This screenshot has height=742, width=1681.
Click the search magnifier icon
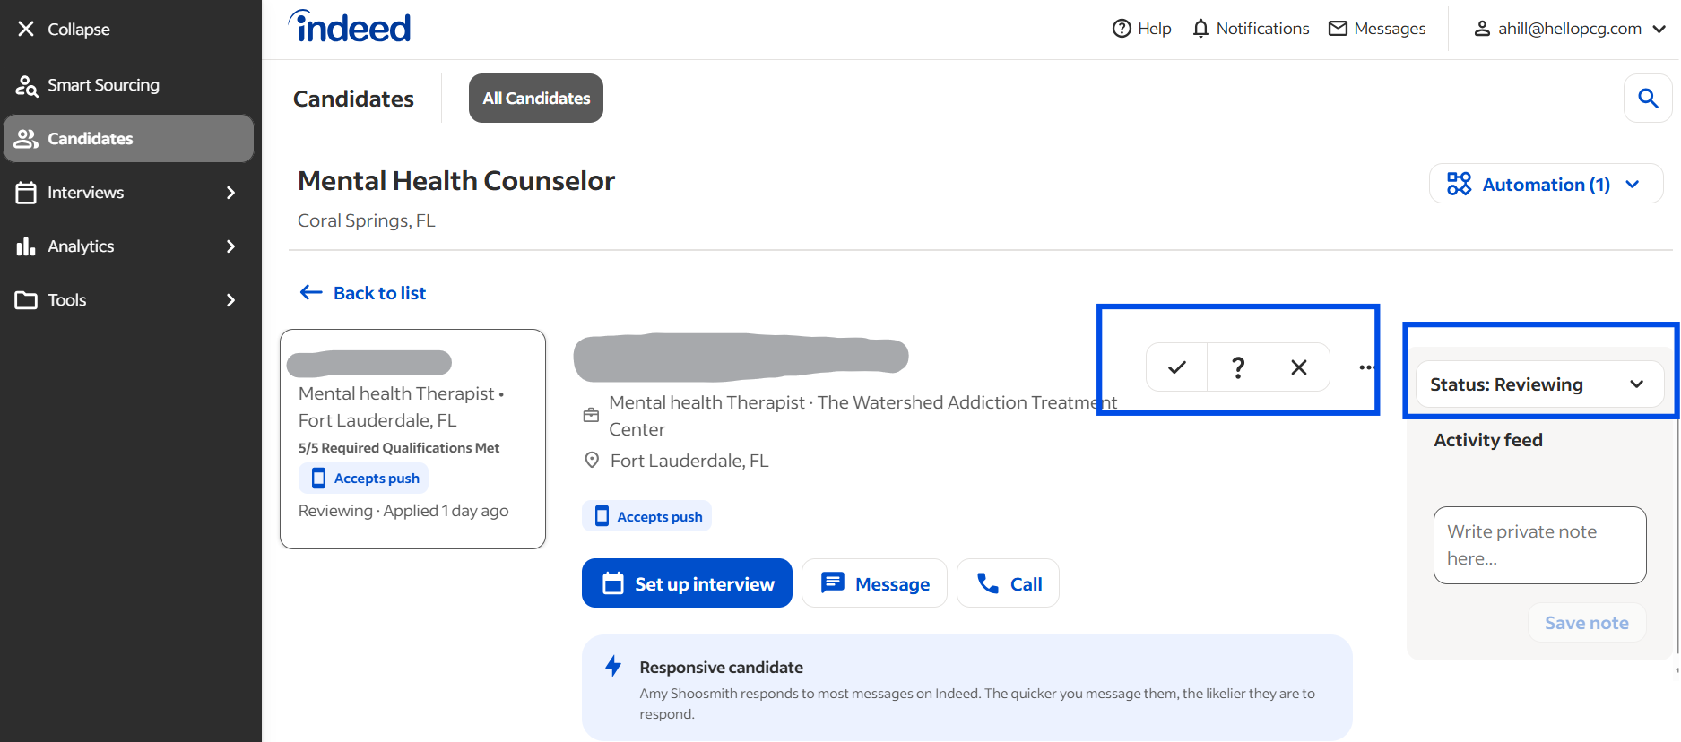click(x=1648, y=99)
